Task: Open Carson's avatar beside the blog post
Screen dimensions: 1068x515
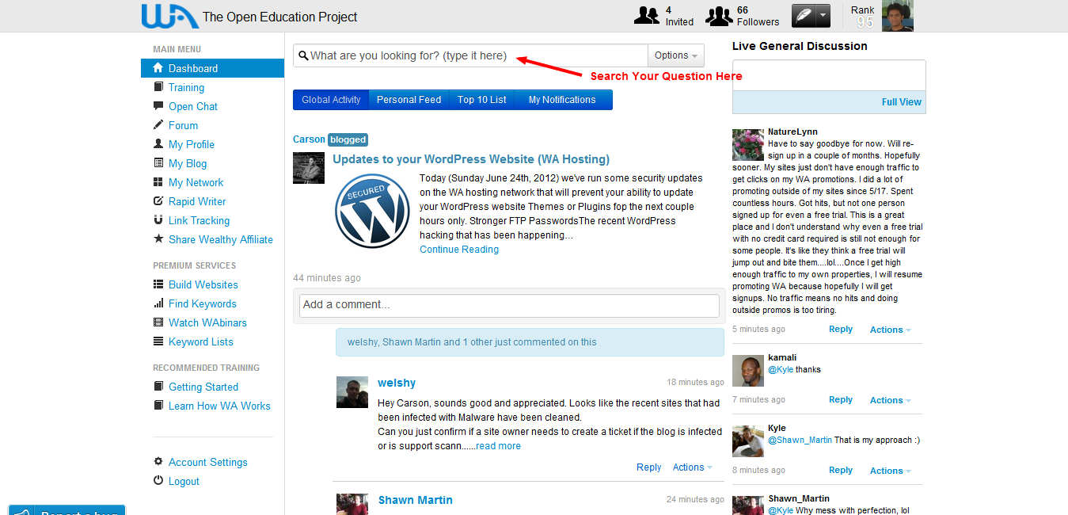Action: coord(309,168)
